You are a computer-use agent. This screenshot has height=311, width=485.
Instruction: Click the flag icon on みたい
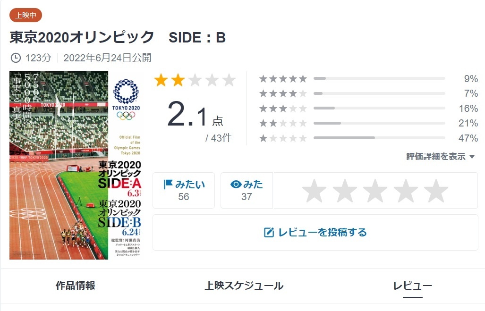pyautogui.click(x=168, y=184)
